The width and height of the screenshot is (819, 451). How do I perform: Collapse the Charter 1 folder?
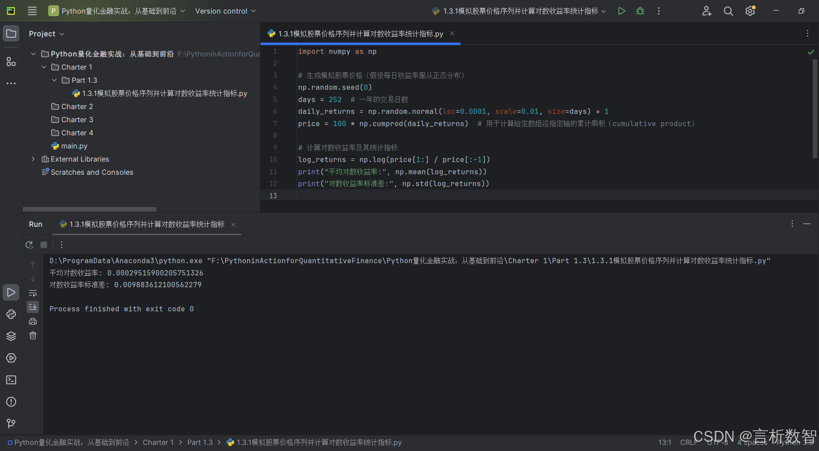point(44,67)
